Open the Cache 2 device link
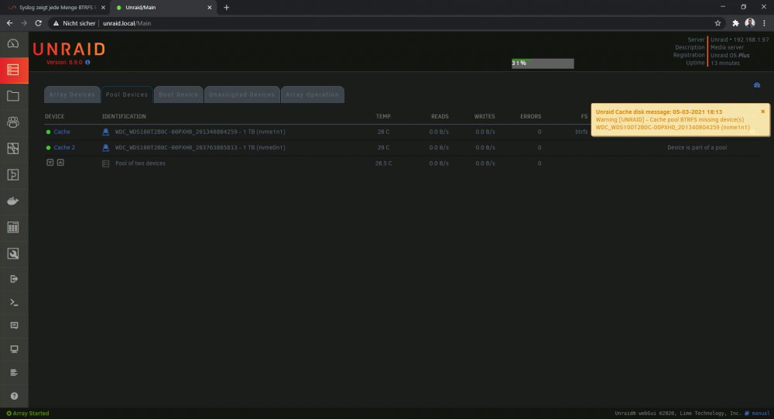 coord(64,148)
